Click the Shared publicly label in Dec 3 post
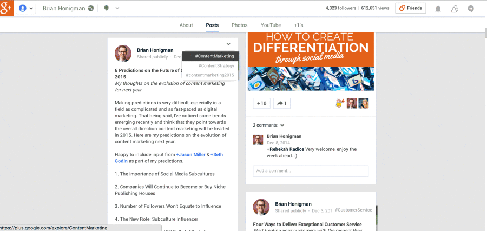Viewport: 487px width, 231px height. (291, 210)
